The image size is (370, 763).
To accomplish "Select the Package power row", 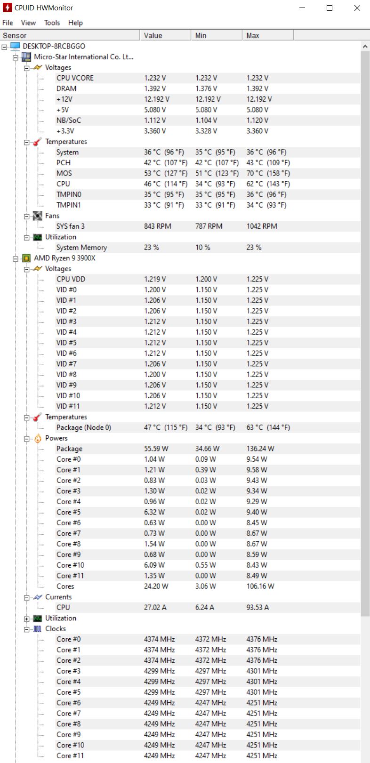I will tap(208, 449).
